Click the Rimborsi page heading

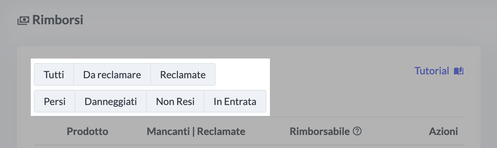pos(58,20)
